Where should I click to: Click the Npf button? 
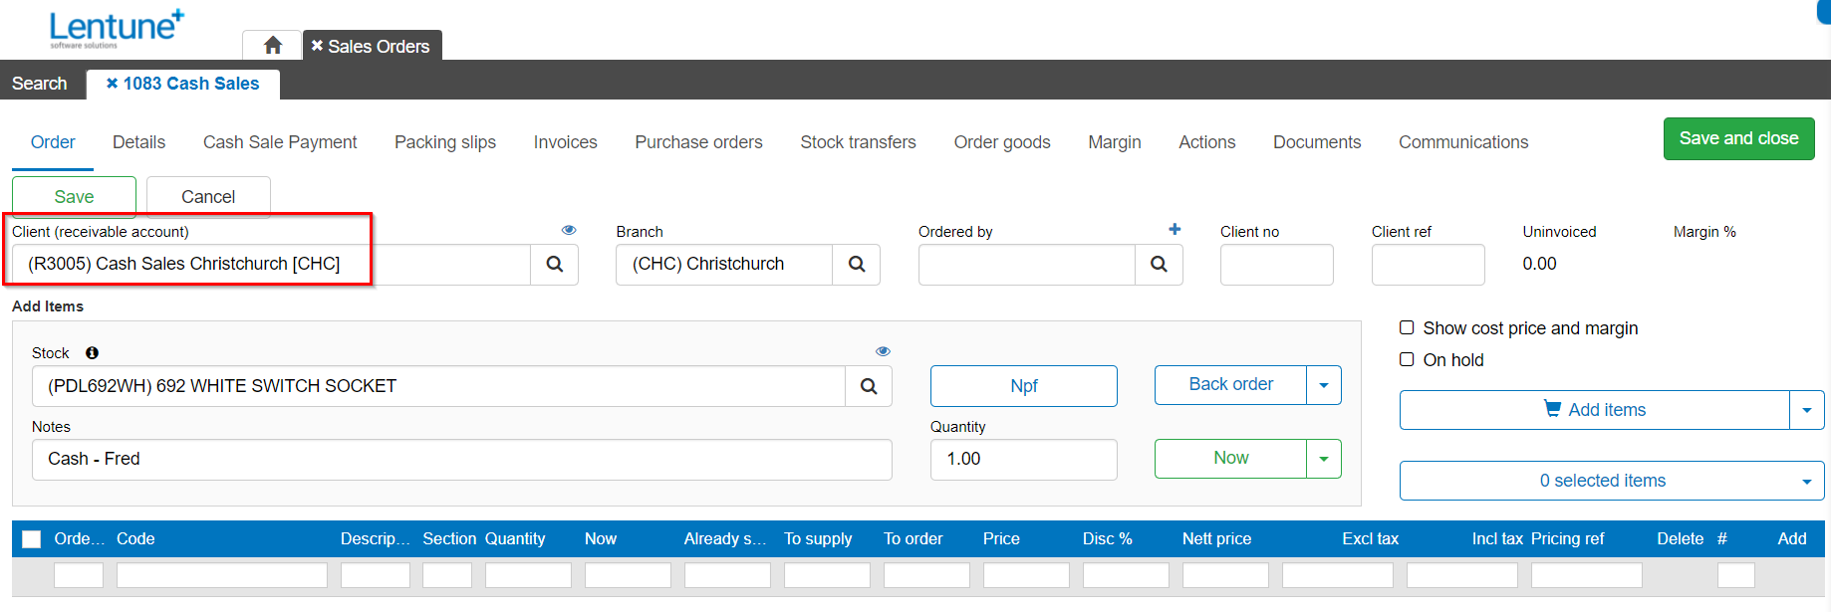1024,386
